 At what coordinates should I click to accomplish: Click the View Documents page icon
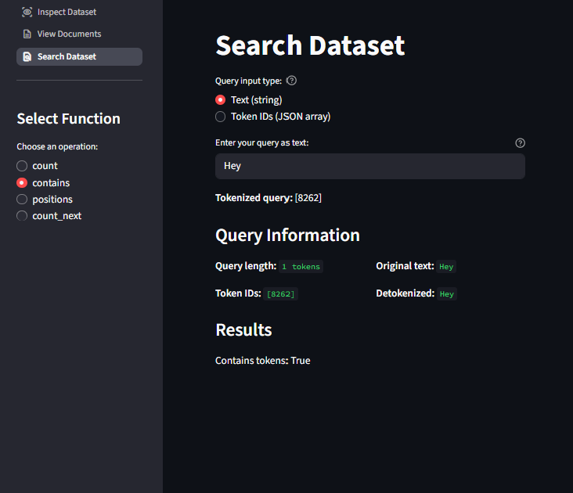27,34
